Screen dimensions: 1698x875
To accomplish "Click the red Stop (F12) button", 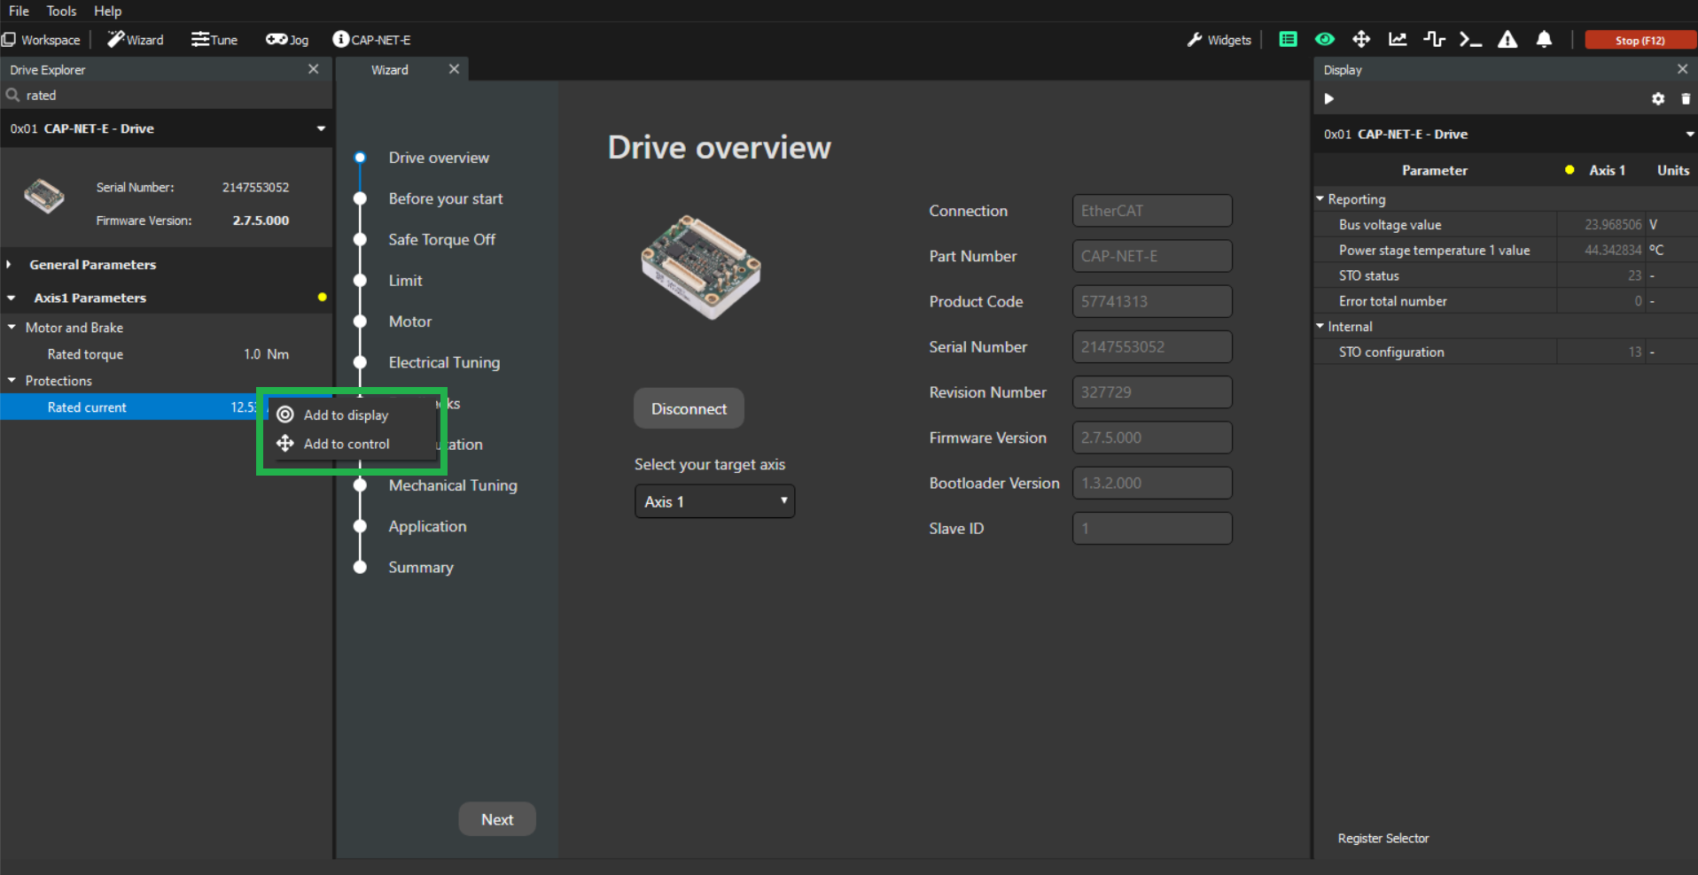I will pyautogui.click(x=1639, y=40).
